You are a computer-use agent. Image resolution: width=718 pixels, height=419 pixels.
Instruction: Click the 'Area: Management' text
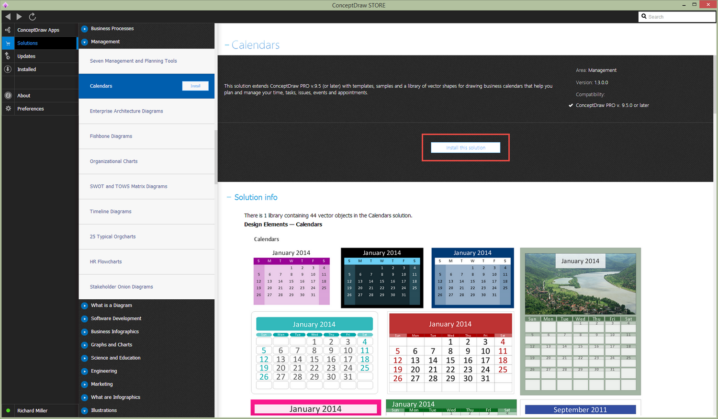tap(596, 70)
